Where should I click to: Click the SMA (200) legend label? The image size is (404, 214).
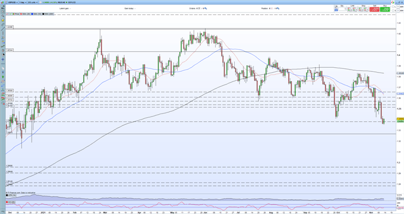tap(49, 14)
